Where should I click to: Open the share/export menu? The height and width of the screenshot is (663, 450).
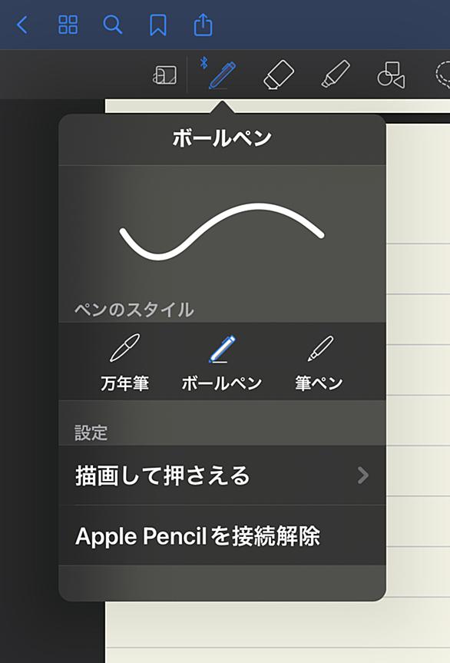point(203,25)
